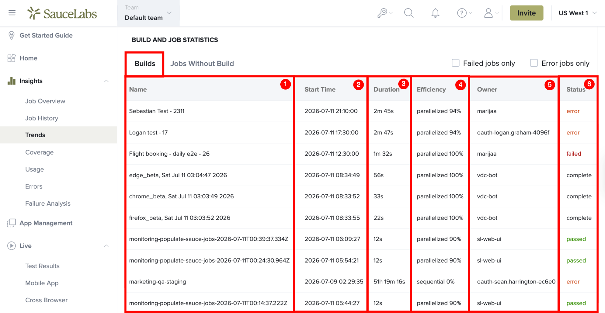605x313 pixels.
Task: Click the Invite button
Action: point(527,13)
